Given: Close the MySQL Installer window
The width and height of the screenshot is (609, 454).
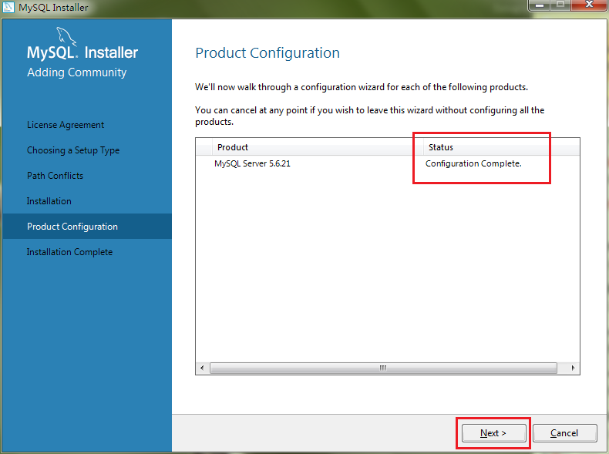Looking at the screenshot, I should [590, 5].
